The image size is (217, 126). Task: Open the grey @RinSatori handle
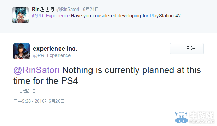coord(68,10)
